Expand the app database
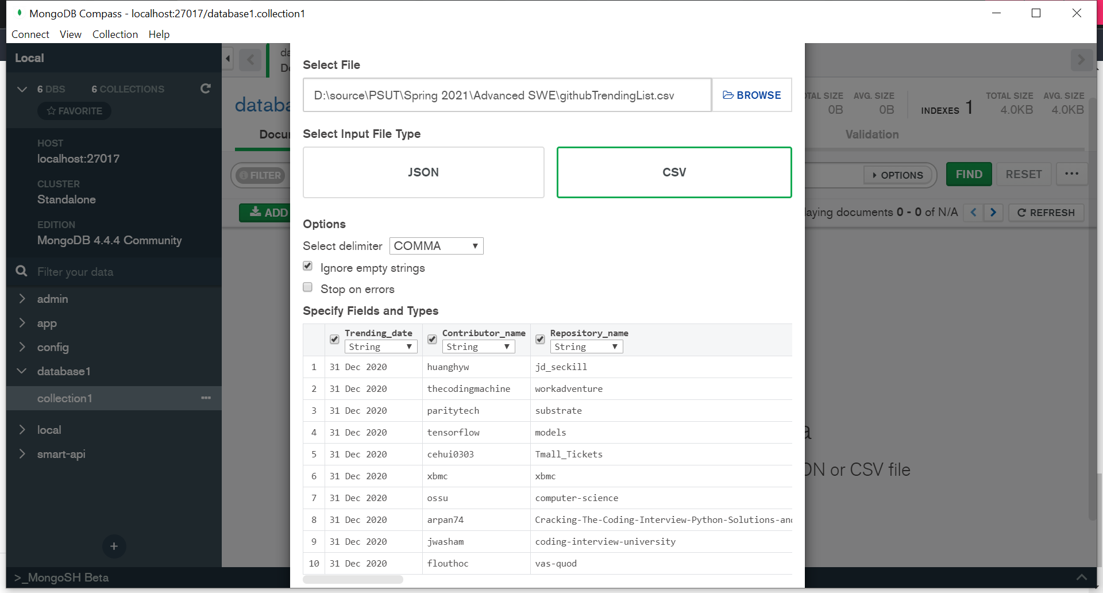Screen dimensions: 1103x593 point(22,322)
